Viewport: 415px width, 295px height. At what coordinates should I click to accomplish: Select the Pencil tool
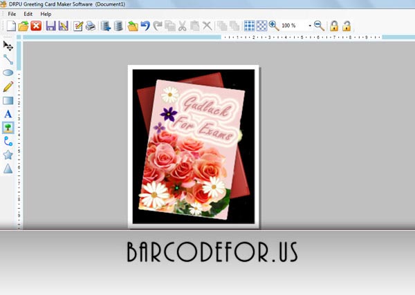[x=8, y=86]
